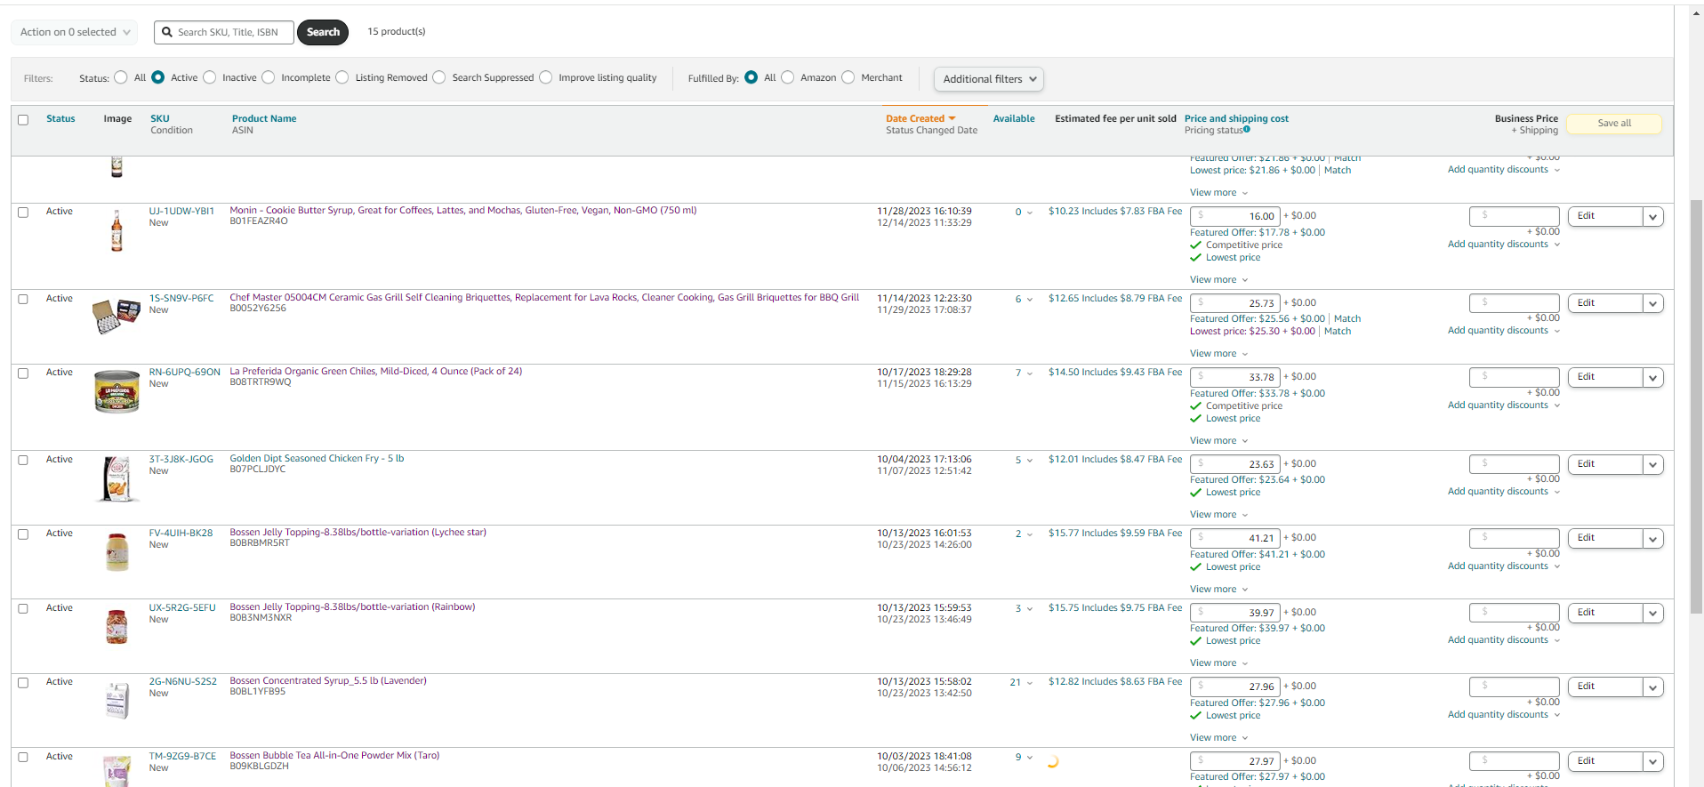Screen dimensions: 1704x787
Task: Open the Bossen Jelly Topping Lychee star image
Action: click(x=117, y=552)
